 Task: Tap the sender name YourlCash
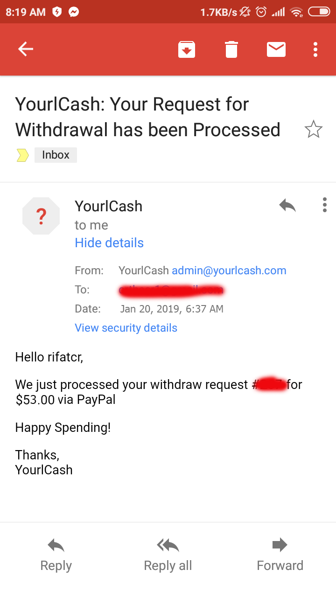(x=108, y=206)
